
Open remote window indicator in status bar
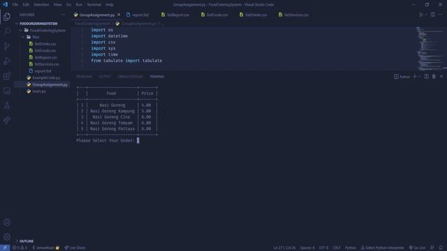(x=5, y=248)
